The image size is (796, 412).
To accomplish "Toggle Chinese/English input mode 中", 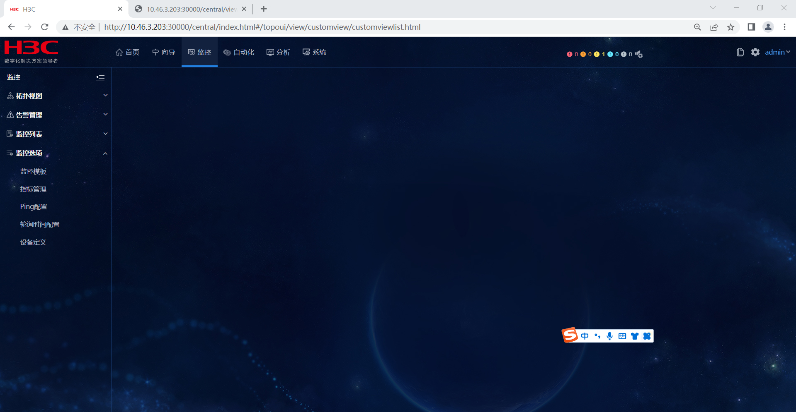I will (x=585, y=336).
